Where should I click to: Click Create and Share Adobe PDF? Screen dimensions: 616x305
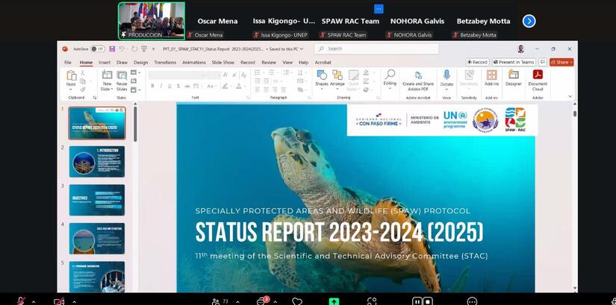point(418,78)
